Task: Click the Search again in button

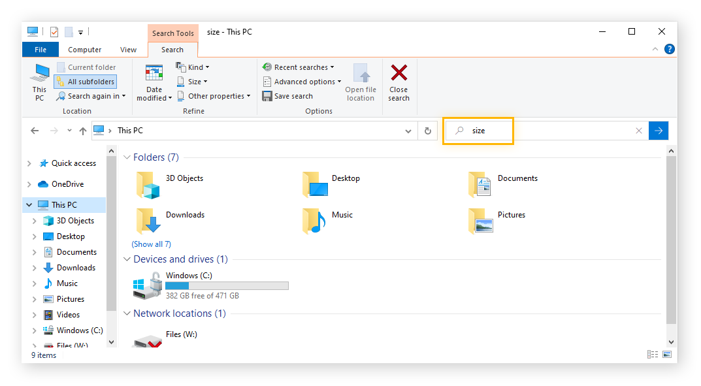Action: (91, 95)
